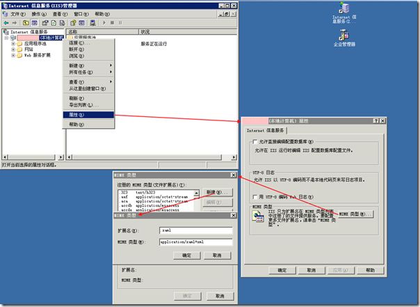Open the 所有任务 submenu
Viewport: 420px width, 307px height.
(x=88, y=72)
